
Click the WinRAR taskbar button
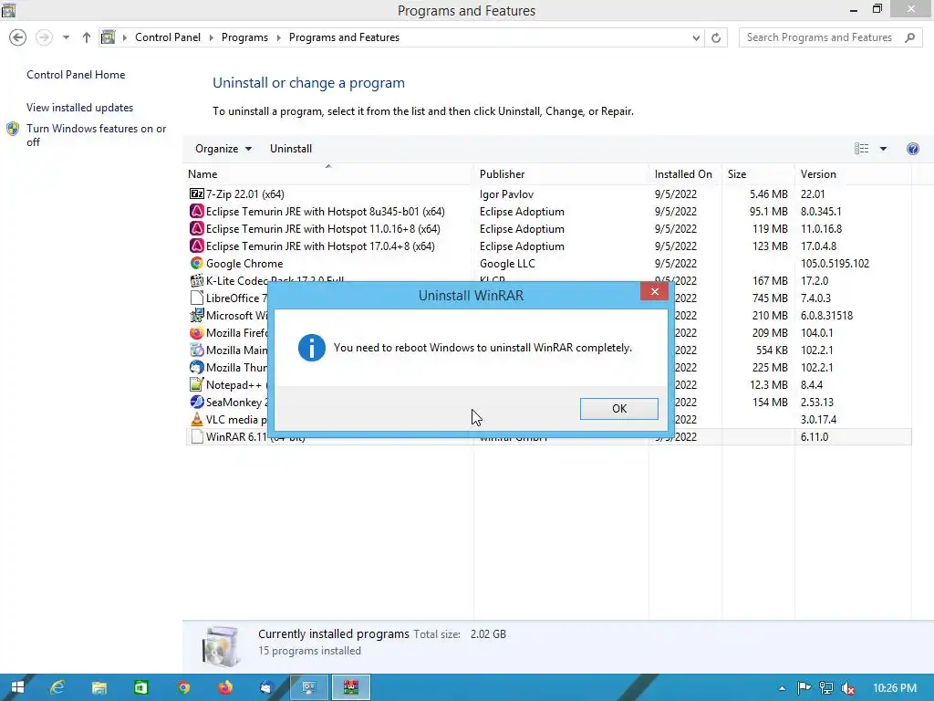(351, 688)
